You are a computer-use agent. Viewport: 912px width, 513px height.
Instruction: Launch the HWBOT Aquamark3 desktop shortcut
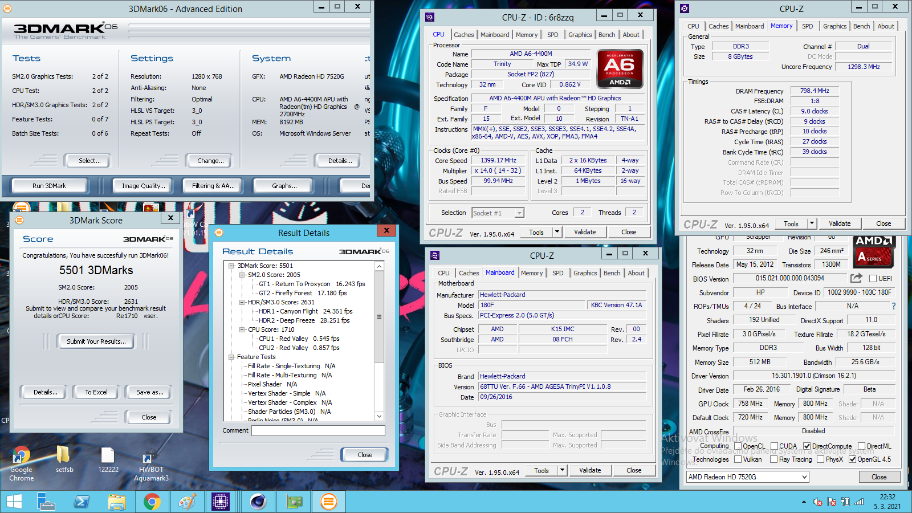click(151, 464)
